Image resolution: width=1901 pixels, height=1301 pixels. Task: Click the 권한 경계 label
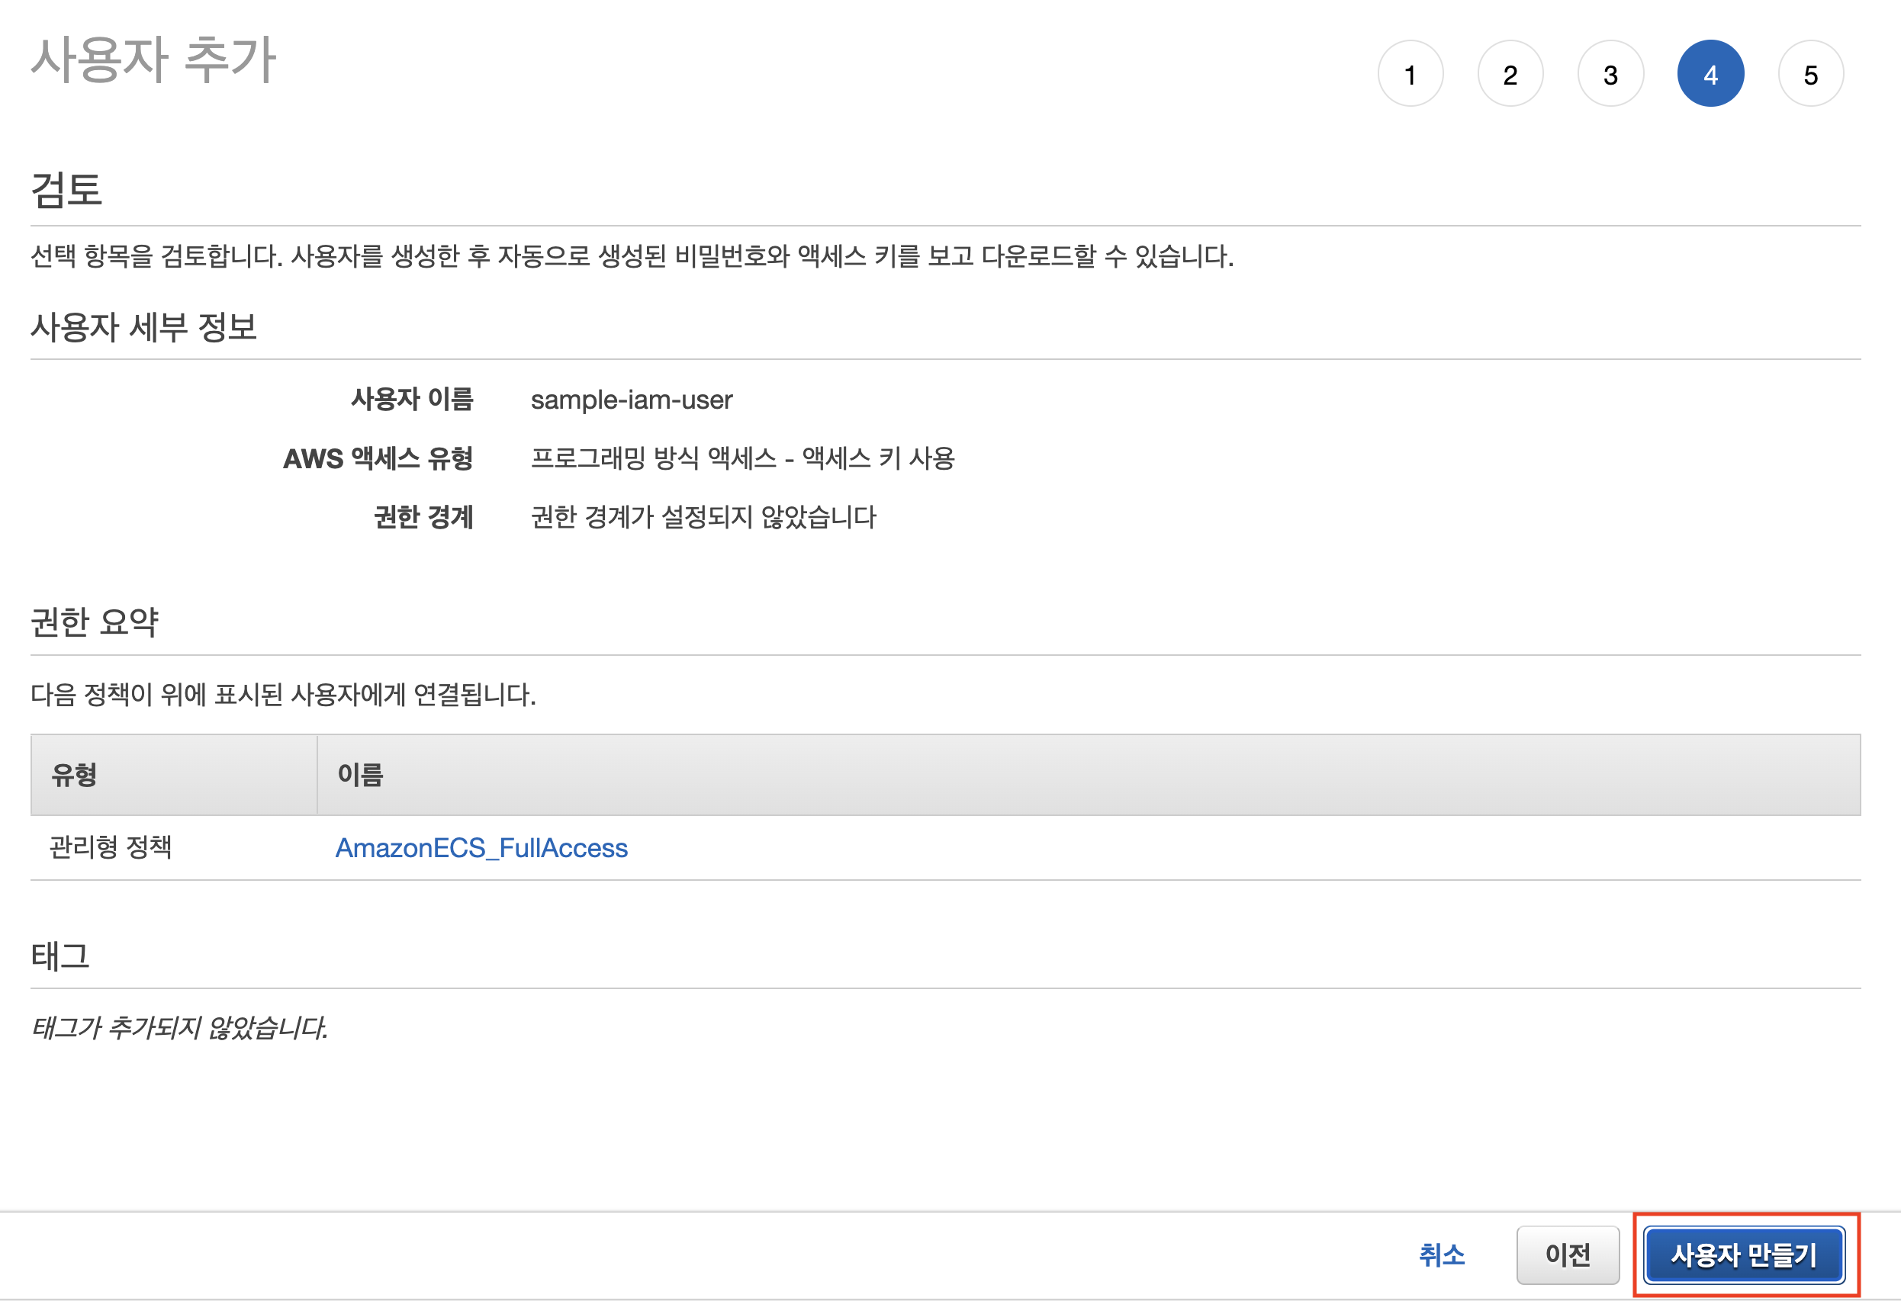coord(423,517)
